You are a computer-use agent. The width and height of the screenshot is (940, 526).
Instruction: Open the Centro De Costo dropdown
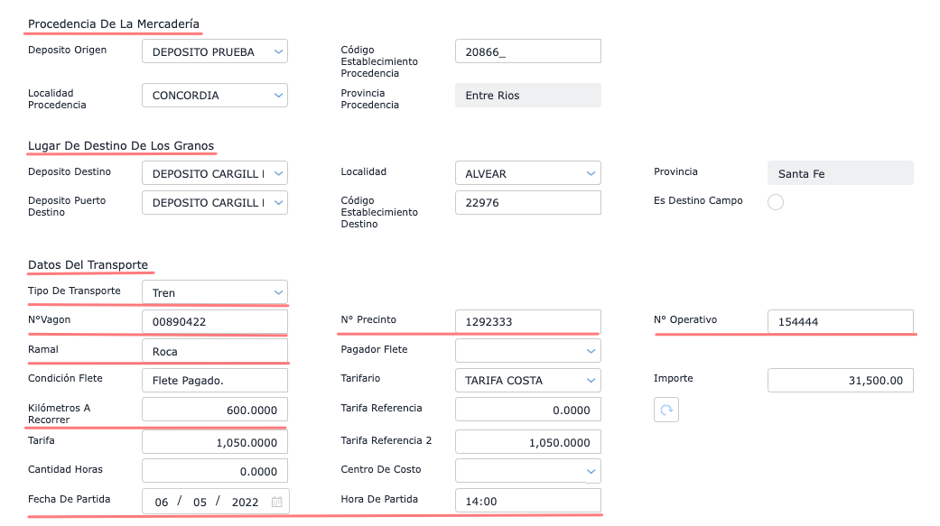pyautogui.click(x=528, y=470)
